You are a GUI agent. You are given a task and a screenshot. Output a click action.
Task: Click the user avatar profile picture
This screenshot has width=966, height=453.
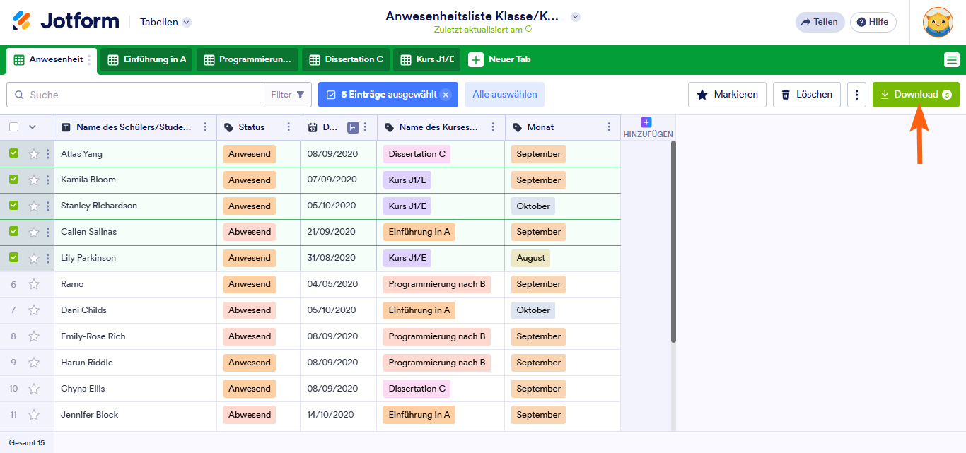[x=938, y=22]
